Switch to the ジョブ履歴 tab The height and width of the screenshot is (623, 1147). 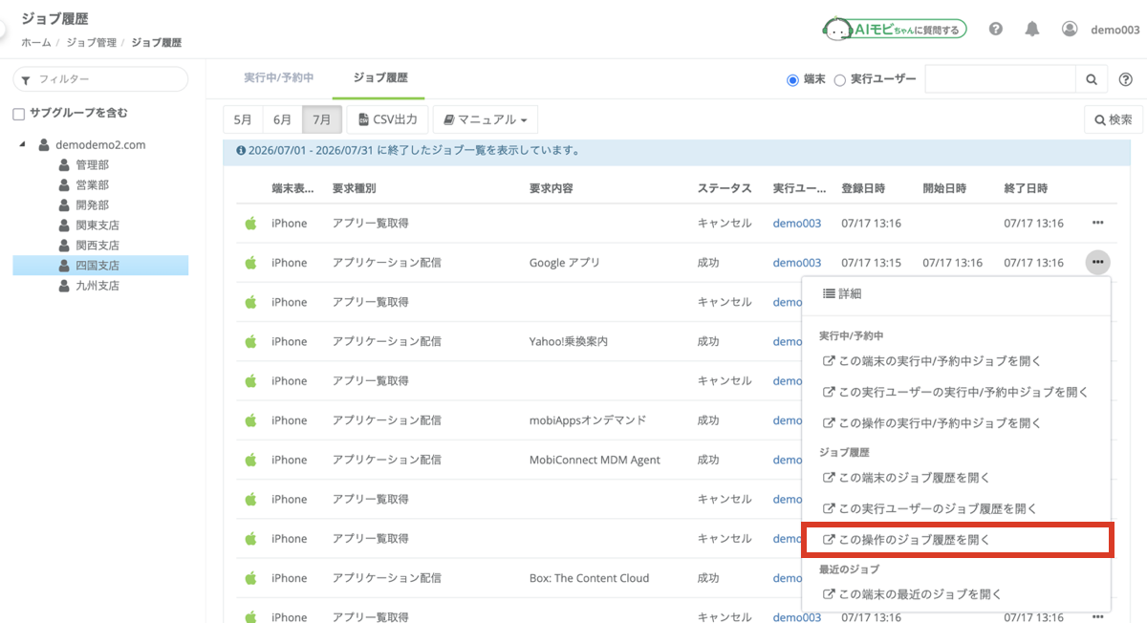click(379, 78)
